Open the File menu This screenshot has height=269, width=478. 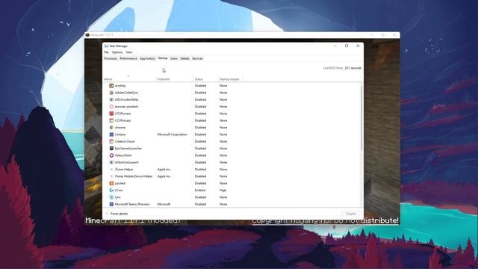tap(106, 52)
